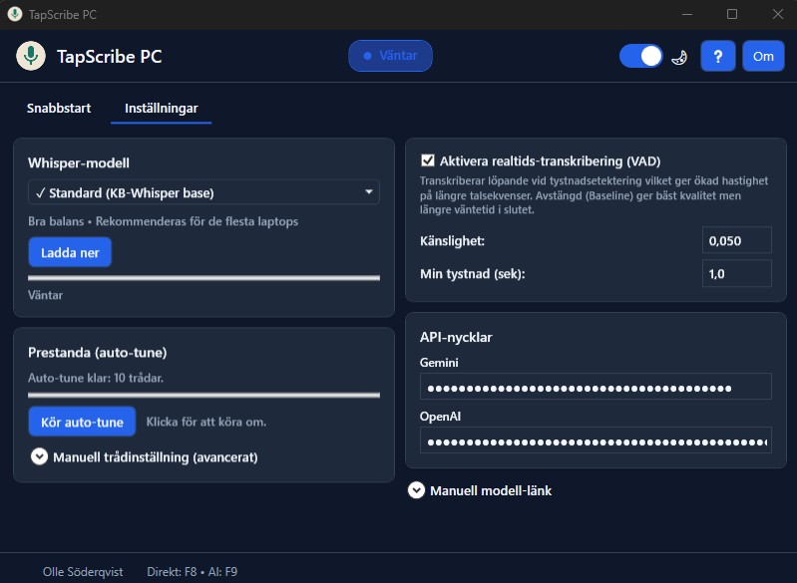Screen dimensions: 797x583
Task: Open the Om about button
Action: [x=763, y=56]
